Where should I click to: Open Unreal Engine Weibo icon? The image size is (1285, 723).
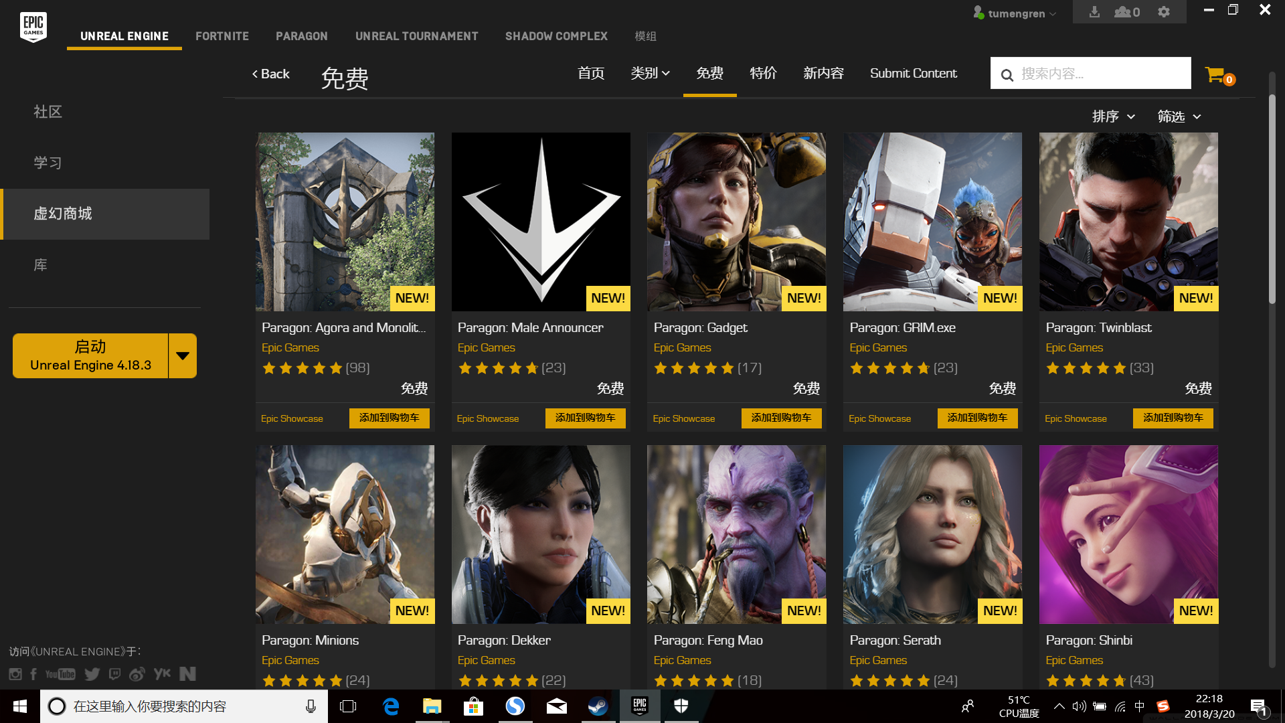(x=137, y=674)
